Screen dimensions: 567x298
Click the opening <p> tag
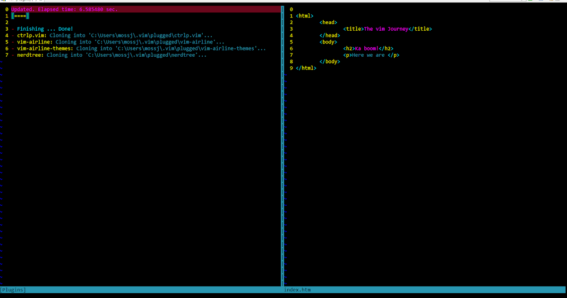[x=347, y=55]
